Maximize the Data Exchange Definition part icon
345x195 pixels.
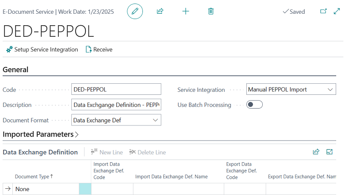tap(330, 152)
